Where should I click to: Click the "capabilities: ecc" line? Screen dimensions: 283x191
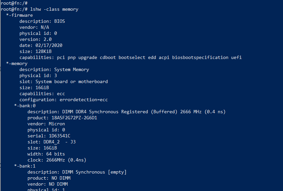[42, 93]
